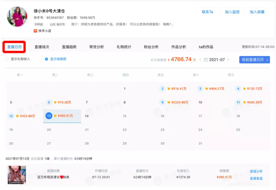Select July 4 on the calendar
The image size is (276, 190).
[238, 89]
